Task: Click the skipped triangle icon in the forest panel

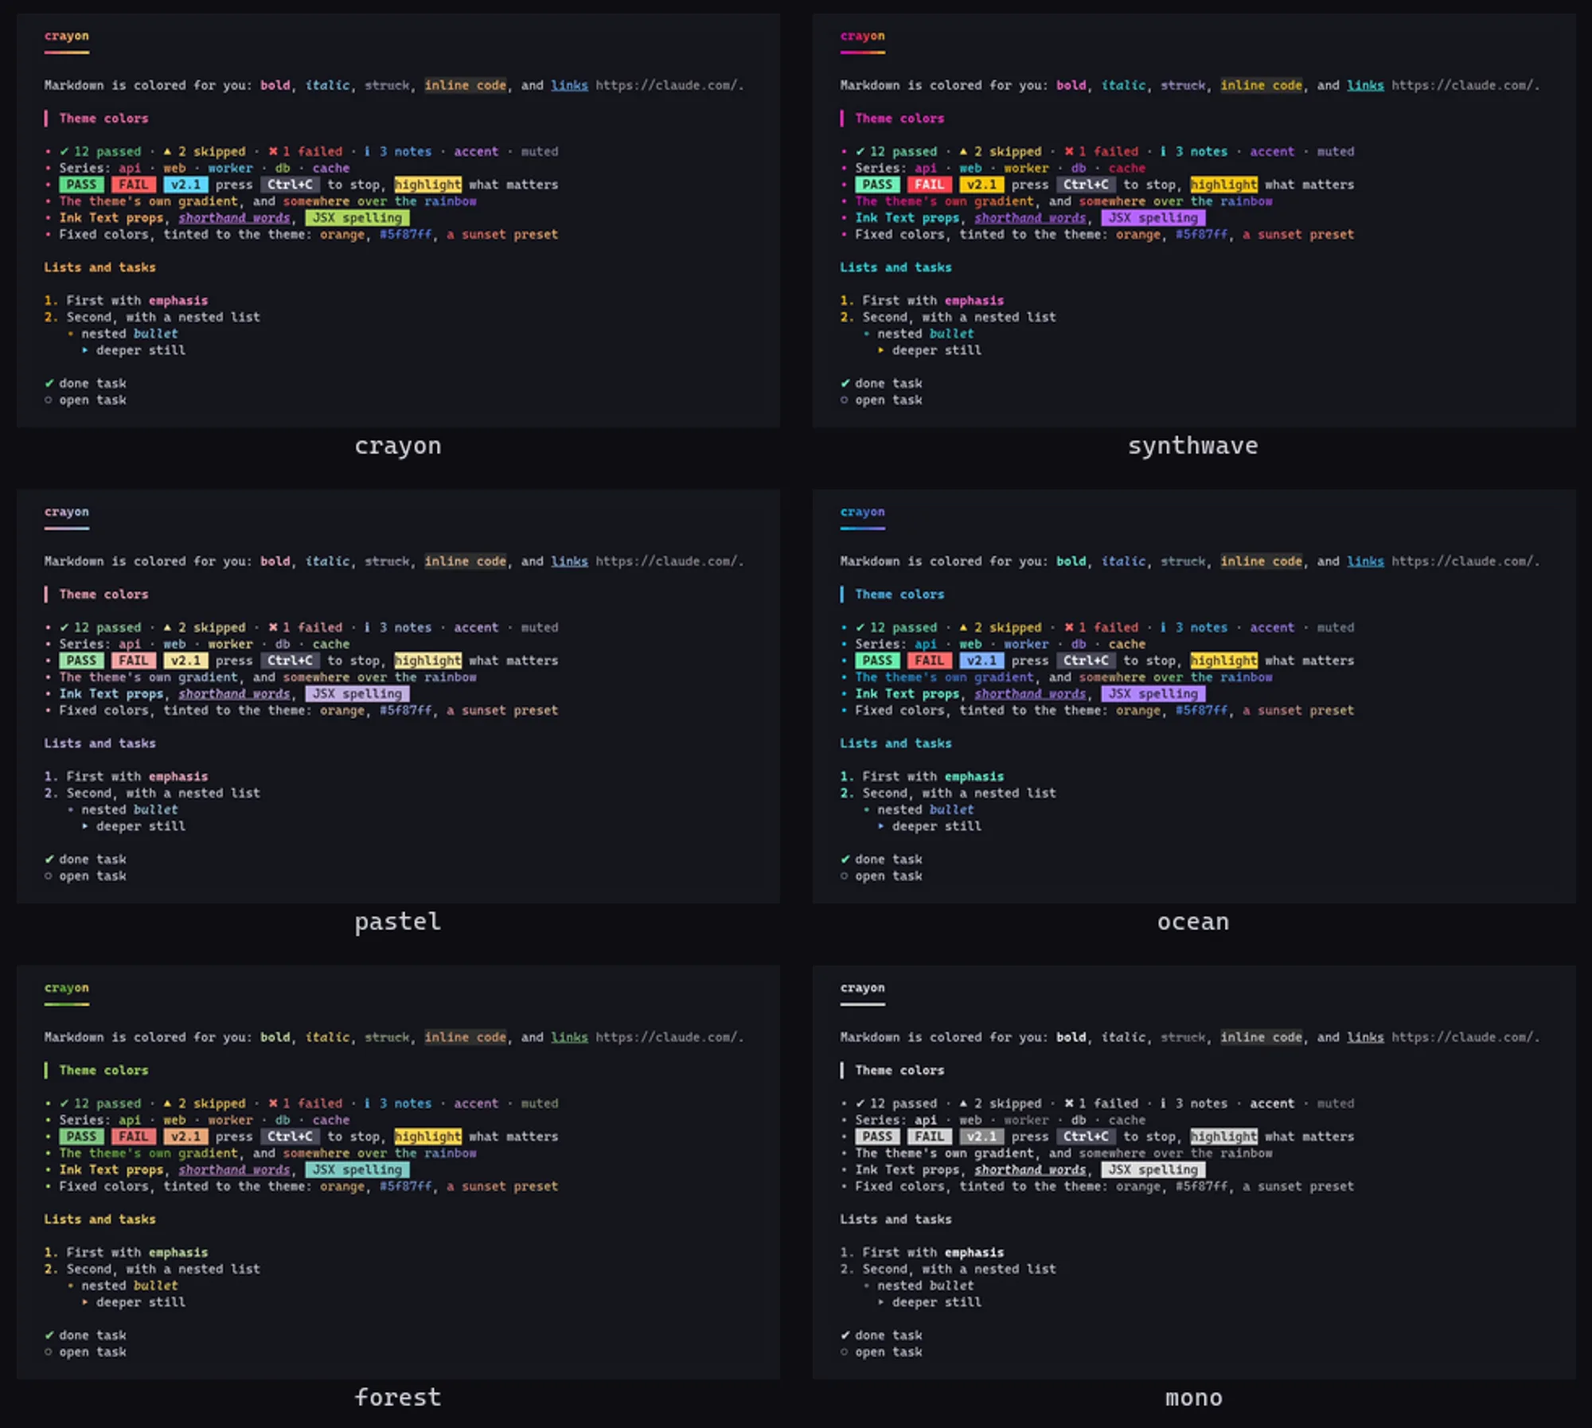Action: pos(167,1103)
